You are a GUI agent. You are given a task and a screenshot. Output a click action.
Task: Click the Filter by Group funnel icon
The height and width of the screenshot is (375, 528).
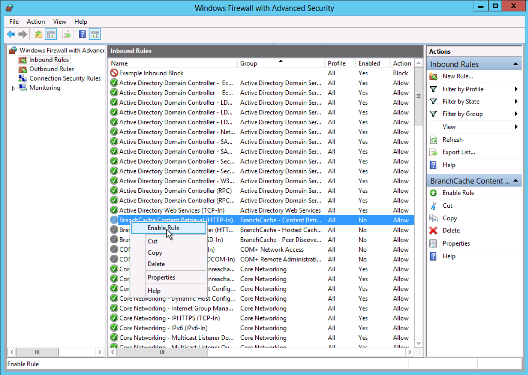tap(433, 114)
